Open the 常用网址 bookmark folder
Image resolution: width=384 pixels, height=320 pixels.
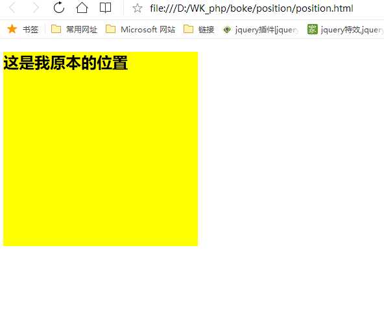pos(74,29)
